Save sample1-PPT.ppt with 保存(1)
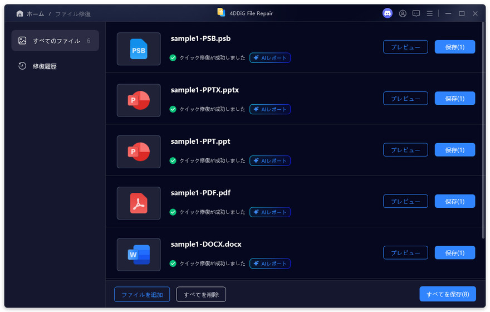The width and height of the screenshot is (490, 312). [455, 150]
